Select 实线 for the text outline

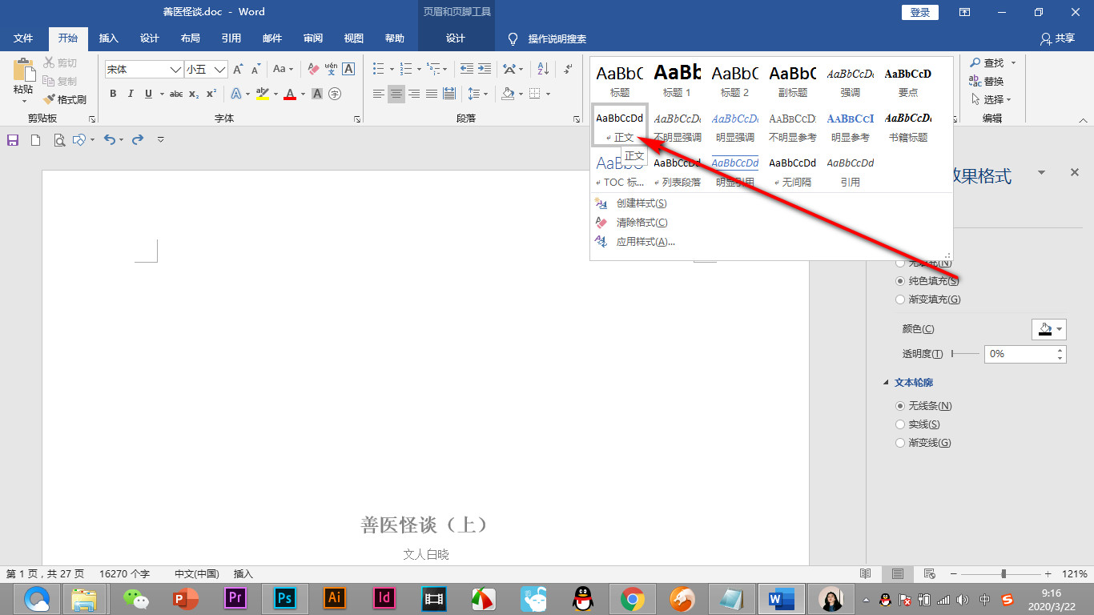pos(899,424)
